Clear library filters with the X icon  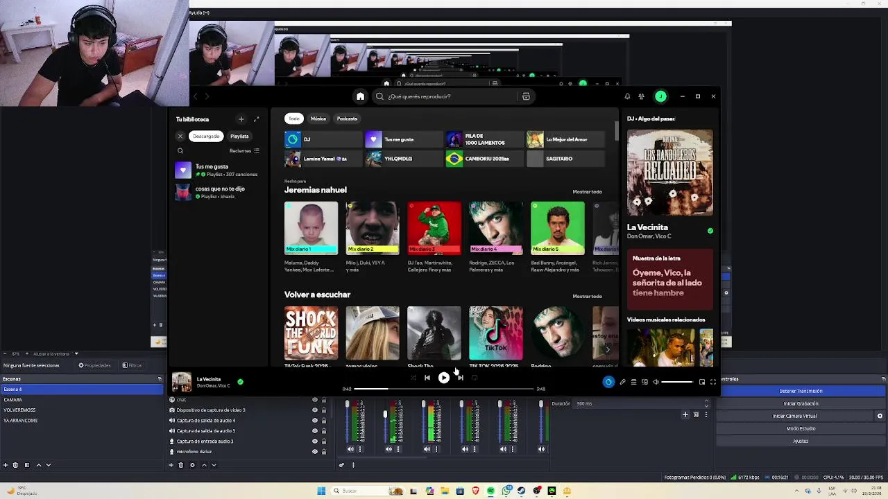click(x=180, y=137)
